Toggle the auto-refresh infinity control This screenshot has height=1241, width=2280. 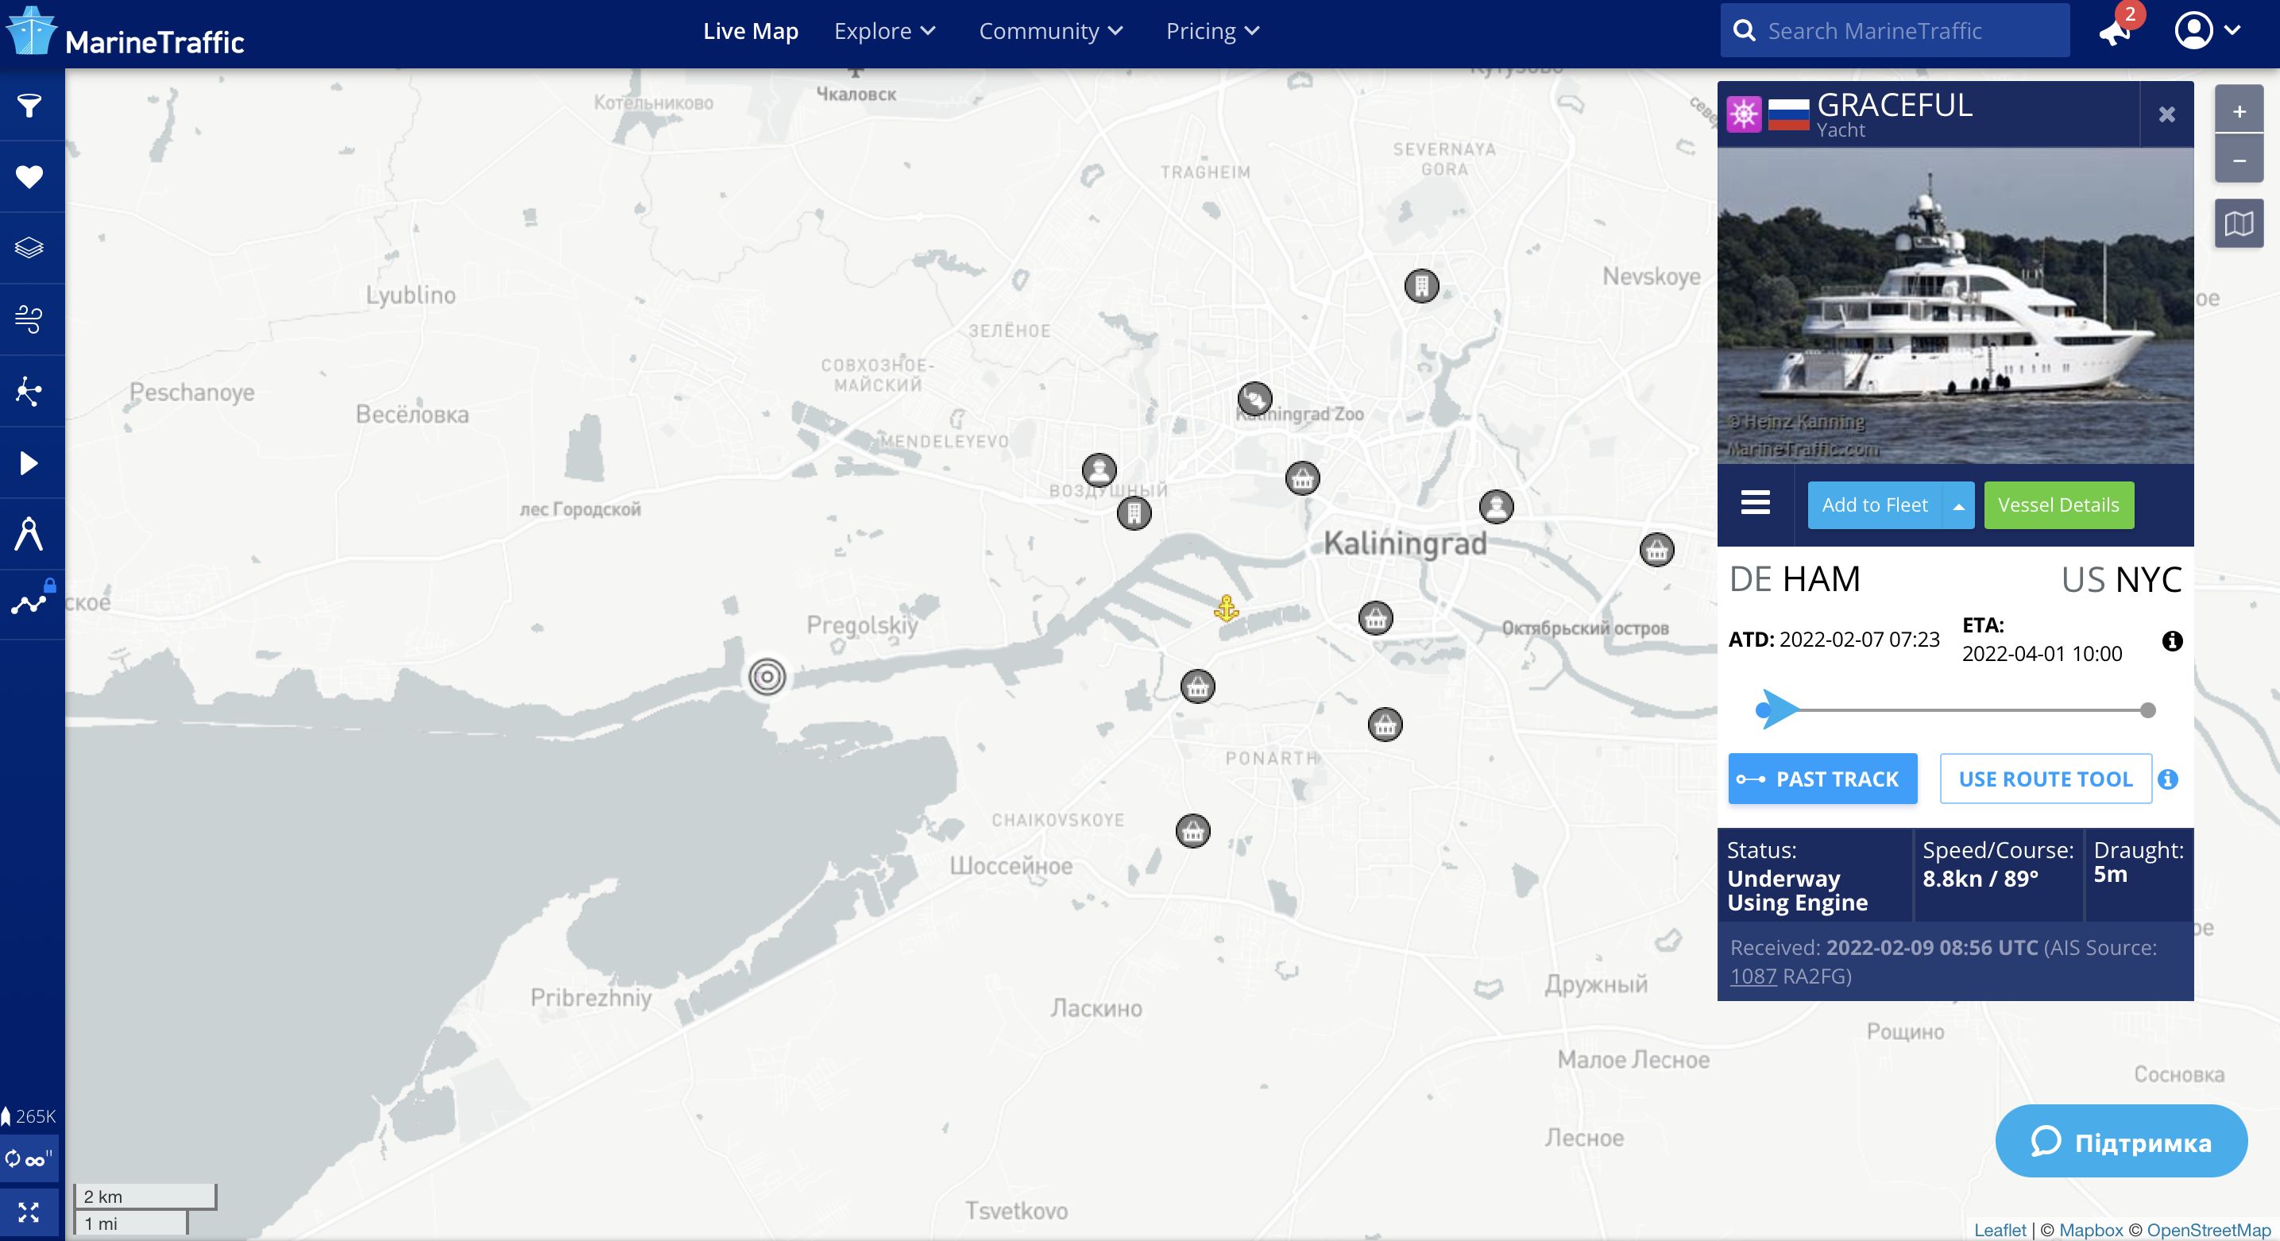pyautogui.click(x=29, y=1158)
